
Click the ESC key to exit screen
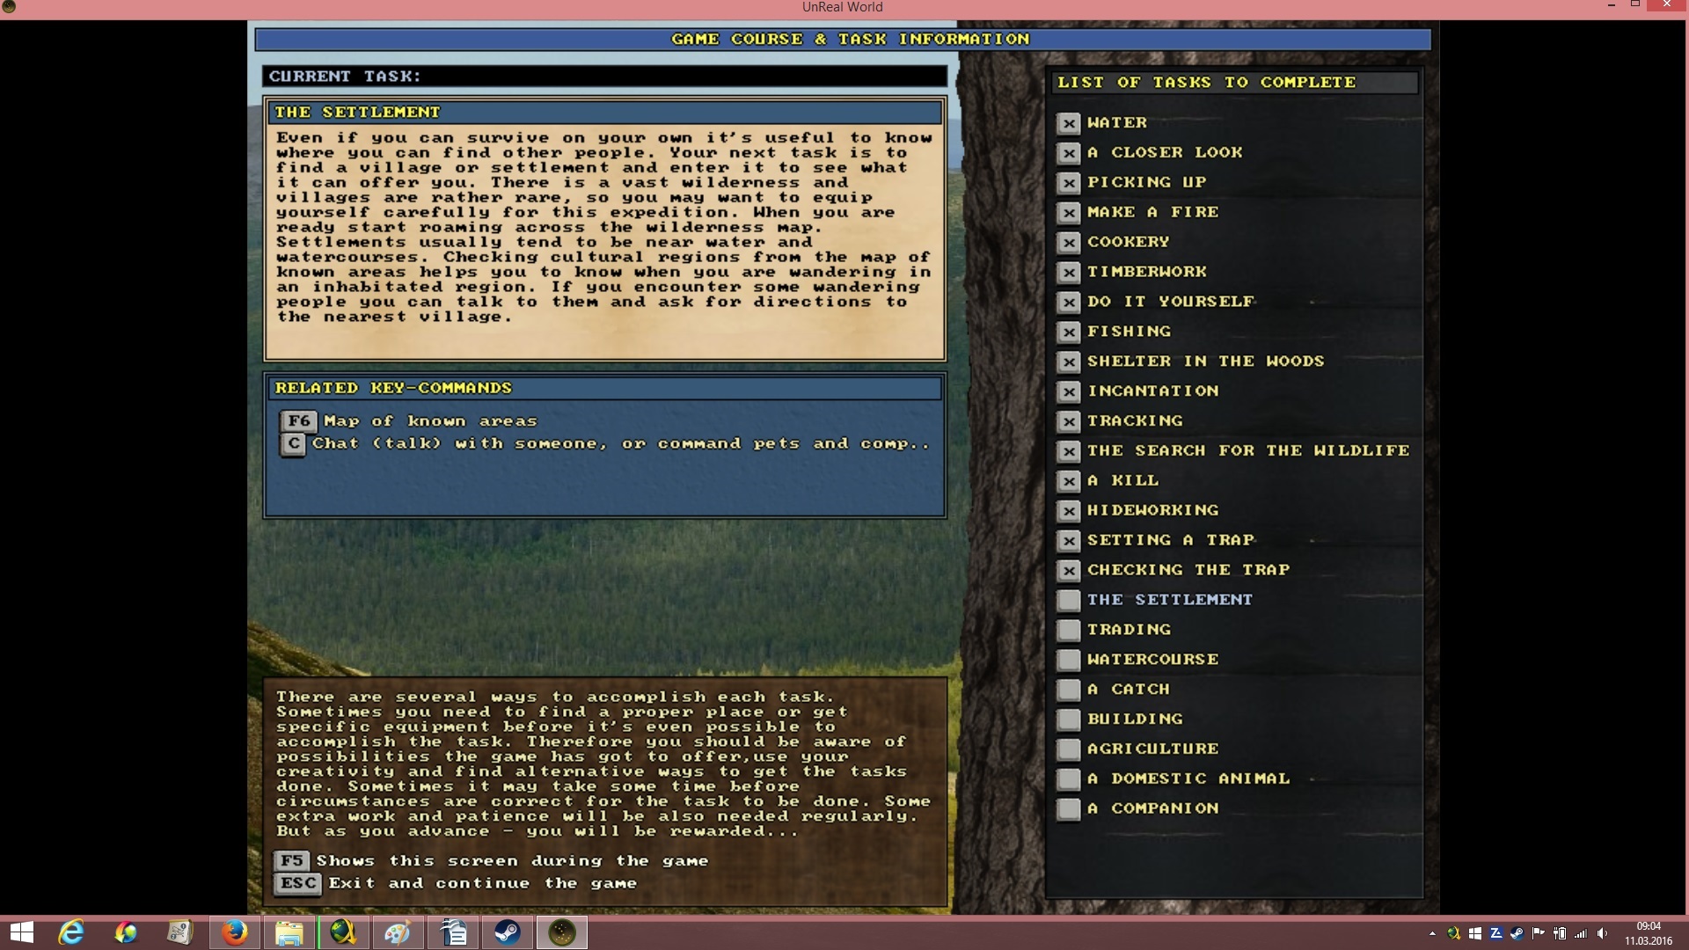pyautogui.click(x=298, y=883)
